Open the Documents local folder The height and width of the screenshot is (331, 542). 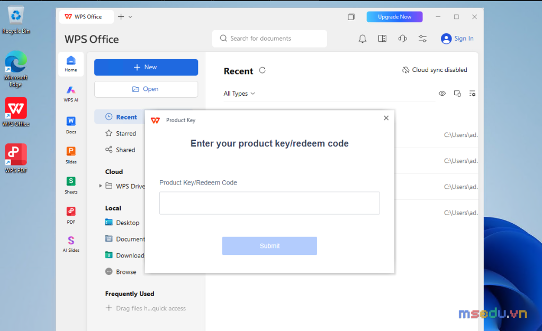click(125, 239)
